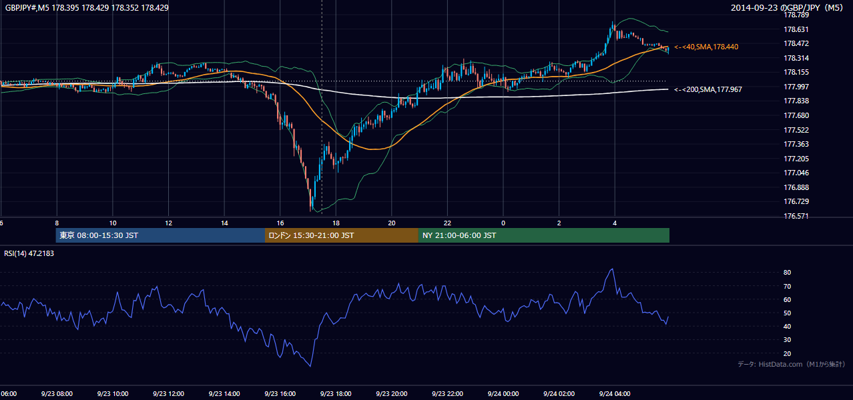Select the ロンドン 15:30-21:00 JST session bar
Image resolution: width=853 pixels, height=400 pixels.
[x=342, y=235]
